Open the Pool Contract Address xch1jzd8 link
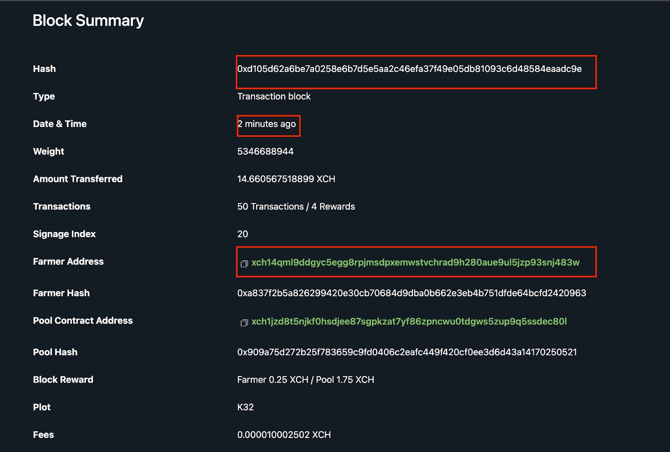The image size is (670, 452). tap(409, 321)
